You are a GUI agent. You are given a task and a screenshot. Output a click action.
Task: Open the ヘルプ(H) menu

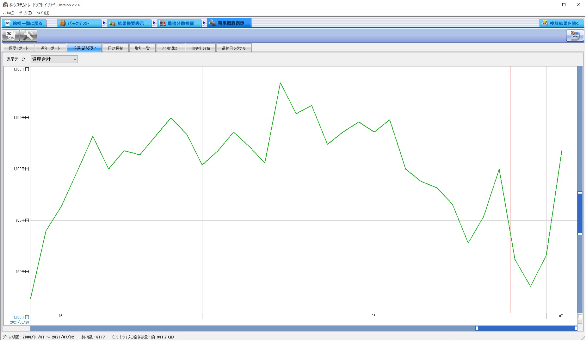(x=43, y=13)
